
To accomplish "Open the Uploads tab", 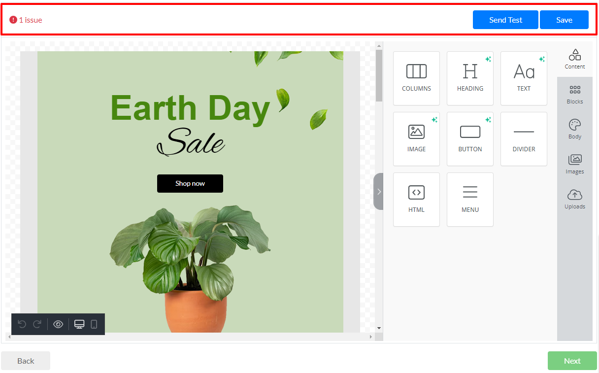I will (x=575, y=200).
